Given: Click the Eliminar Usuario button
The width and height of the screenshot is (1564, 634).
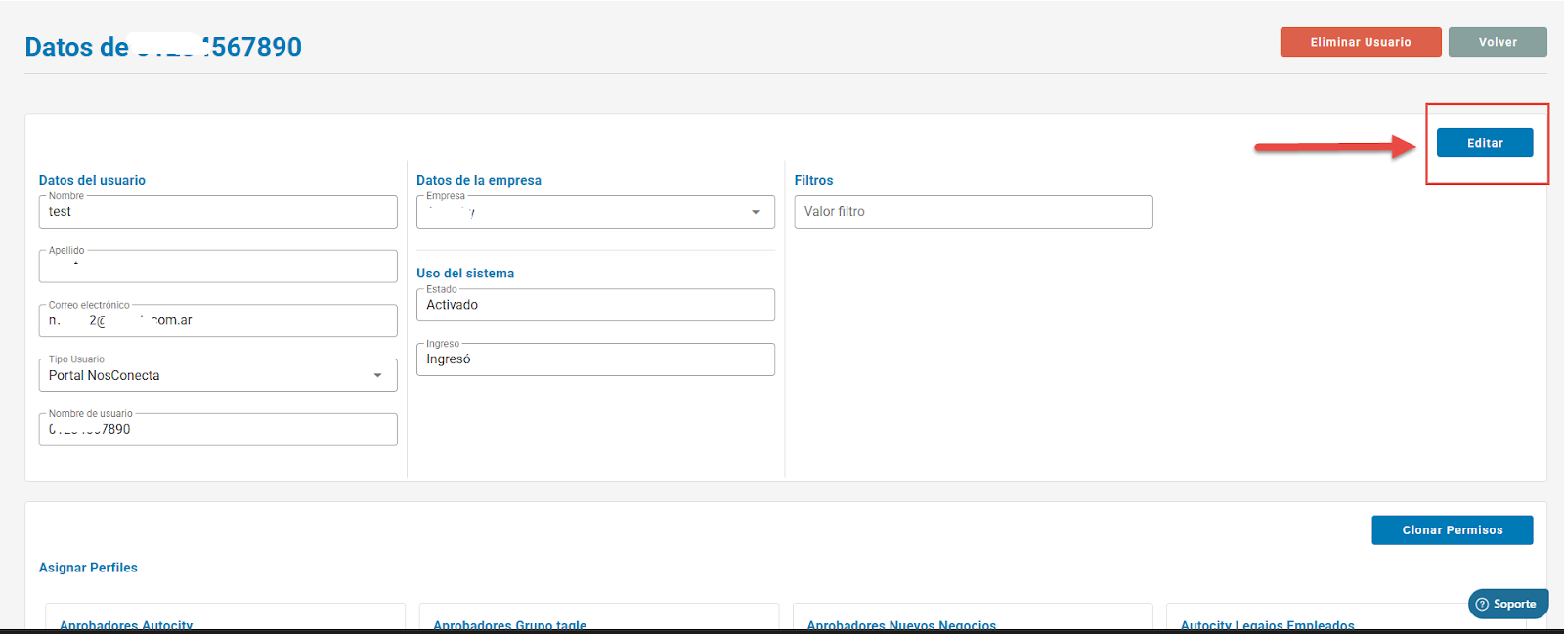Looking at the screenshot, I should point(1361,42).
